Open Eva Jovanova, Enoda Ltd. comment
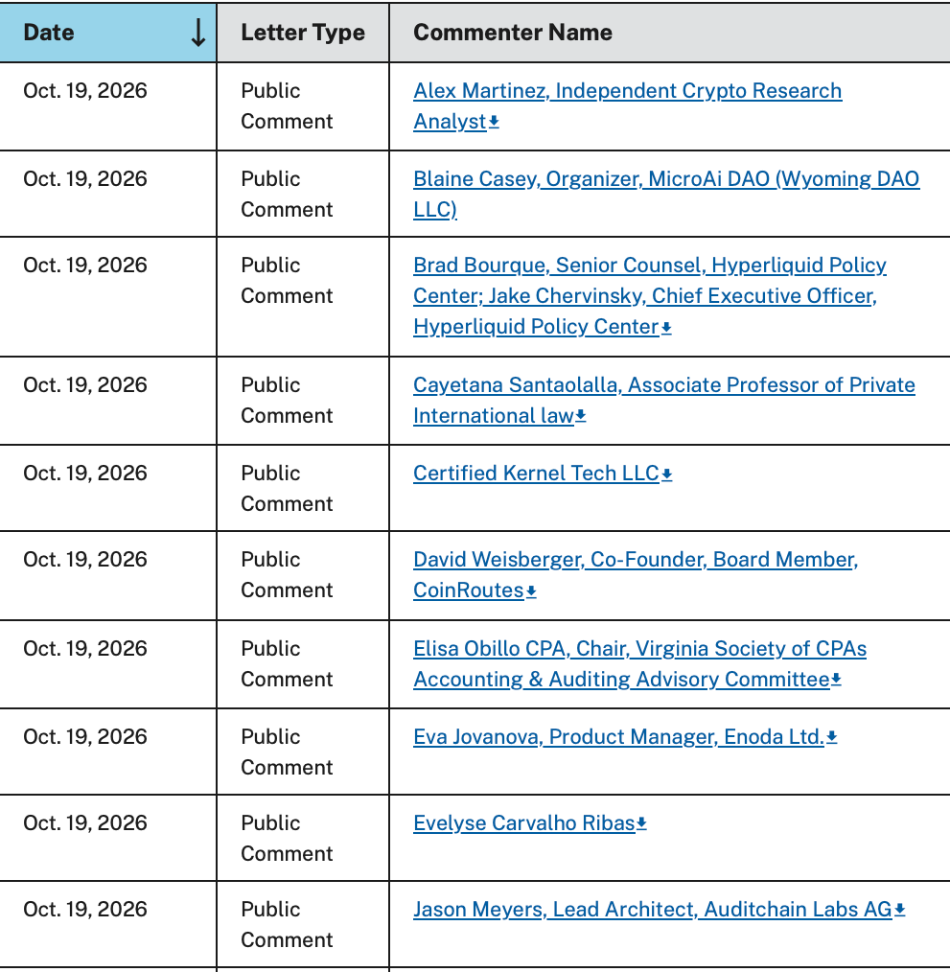The height and width of the screenshot is (972, 950). (618, 736)
